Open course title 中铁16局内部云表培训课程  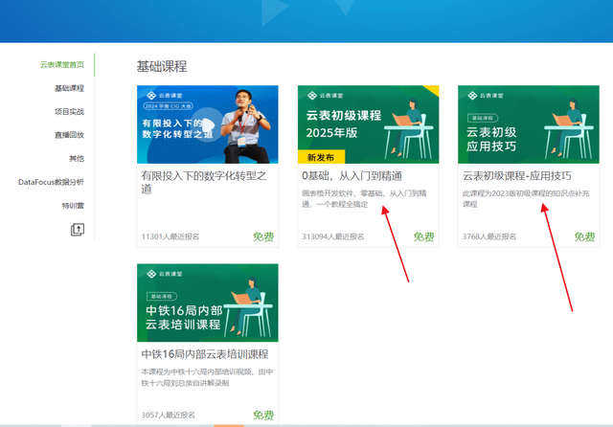[205, 354]
